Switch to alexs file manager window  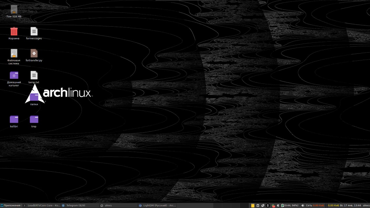(118, 205)
